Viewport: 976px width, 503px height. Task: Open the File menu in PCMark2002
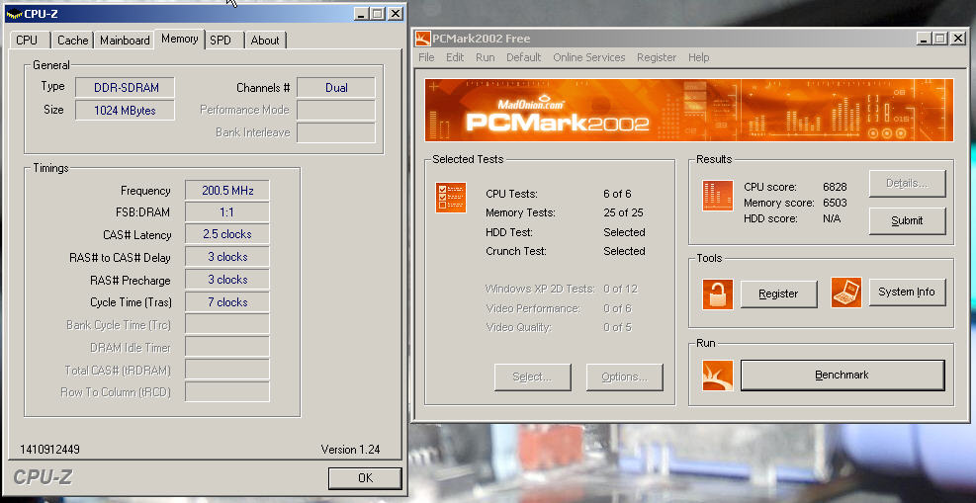(426, 57)
